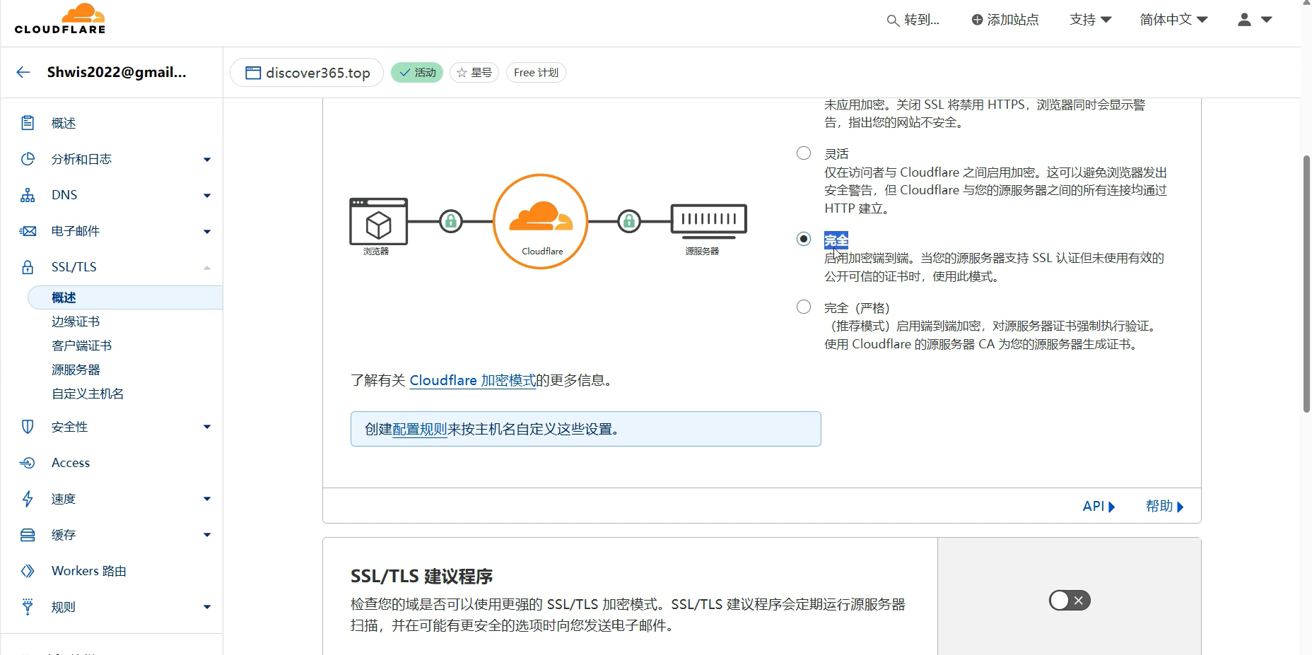The image size is (1312, 655).
Task: Open the 简体中文 language dropdown
Action: coord(1173,20)
